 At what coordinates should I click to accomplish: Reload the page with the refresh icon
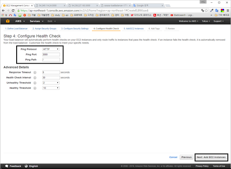(x=13, y=11)
